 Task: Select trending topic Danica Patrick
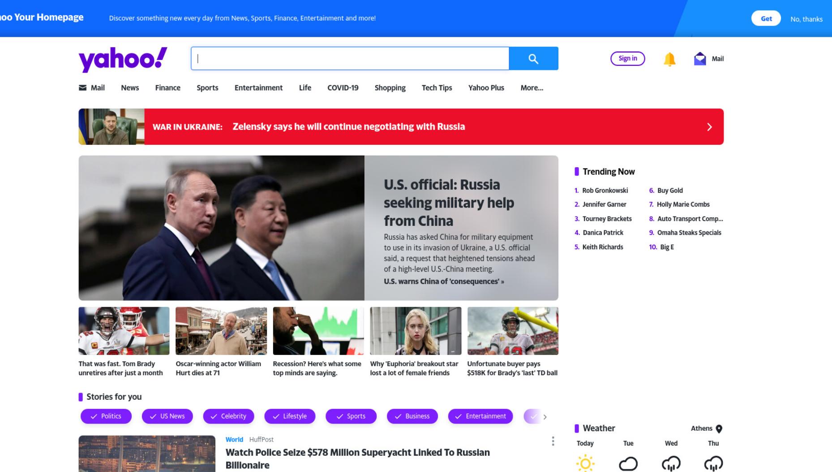point(603,233)
